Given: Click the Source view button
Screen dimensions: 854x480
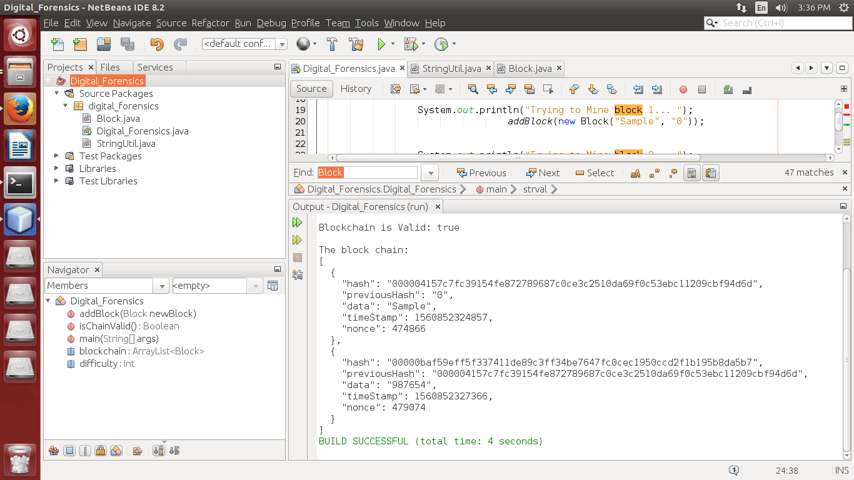Looking at the screenshot, I should pos(311,89).
